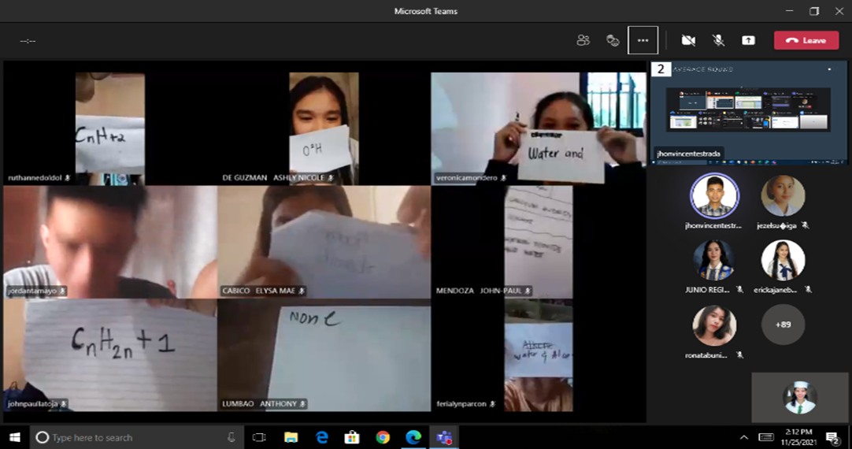Open File Explorer from the taskbar
The height and width of the screenshot is (449, 852).
point(291,437)
